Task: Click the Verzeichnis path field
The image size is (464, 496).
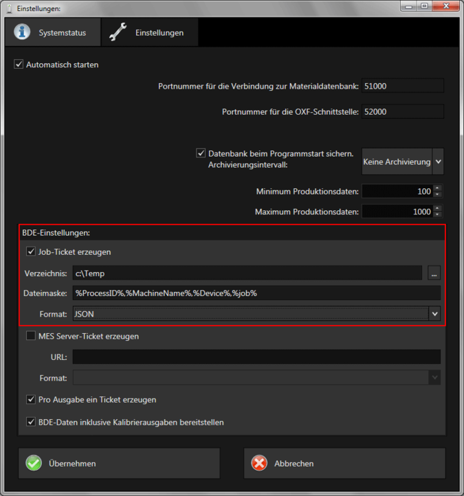Action: coord(247,273)
